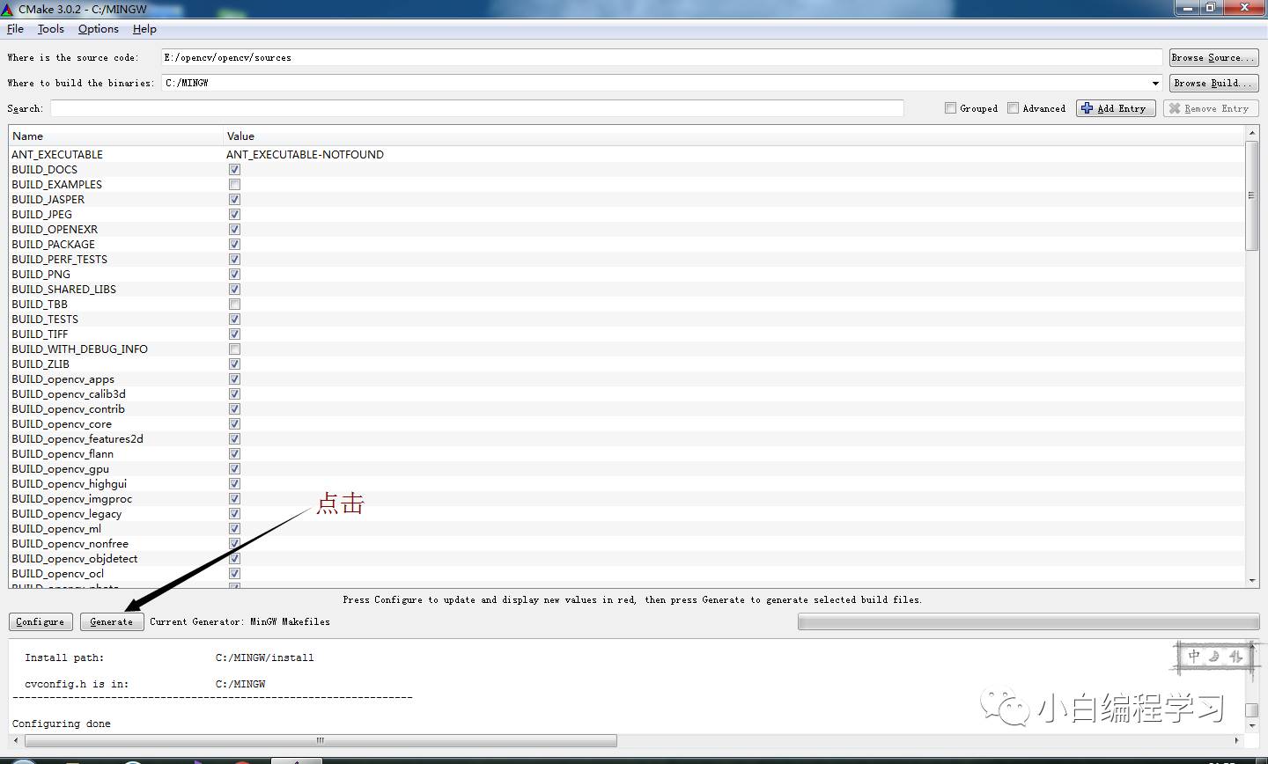
Task: Click the Remove Entry X icon
Action: click(1174, 108)
